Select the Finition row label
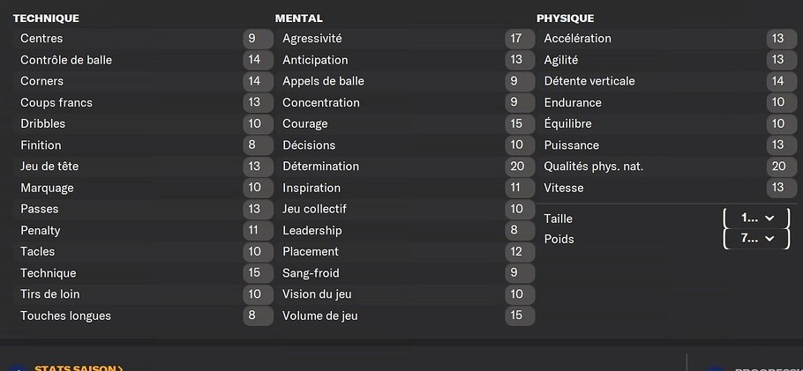The image size is (803, 371). (x=41, y=145)
